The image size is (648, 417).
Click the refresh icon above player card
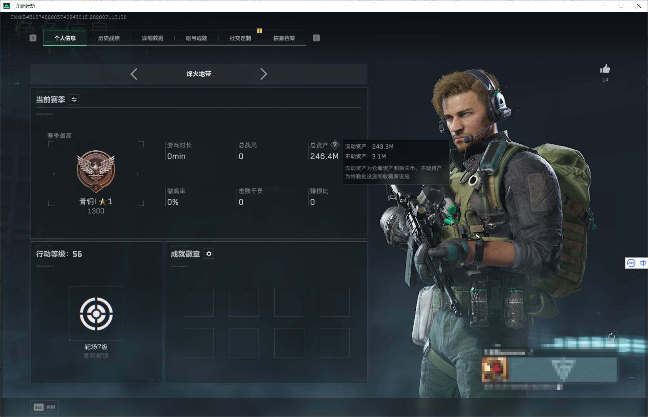click(x=611, y=336)
